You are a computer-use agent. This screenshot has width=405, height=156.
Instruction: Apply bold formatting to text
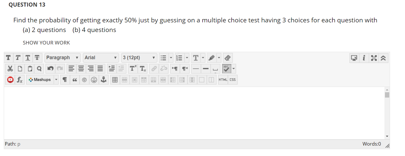(8, 58)
